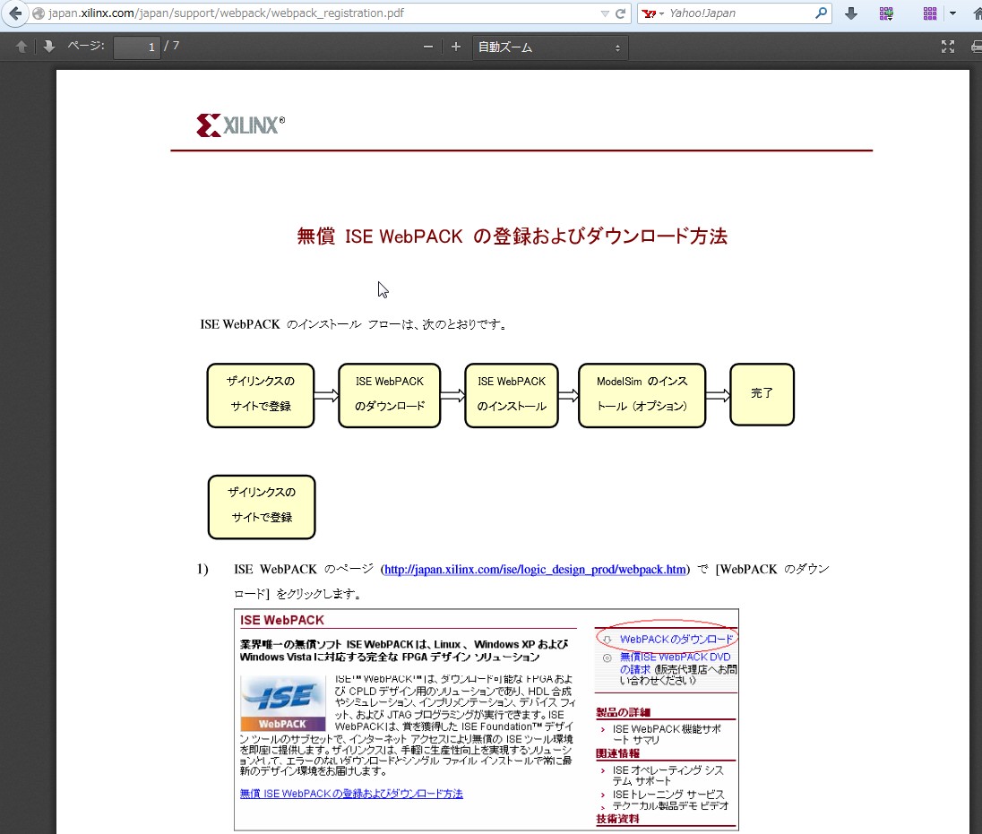Viewport: 982px width, 834px height.
Task: Click the Yahoo!Japan search field
Action: (x=739, y=13)
